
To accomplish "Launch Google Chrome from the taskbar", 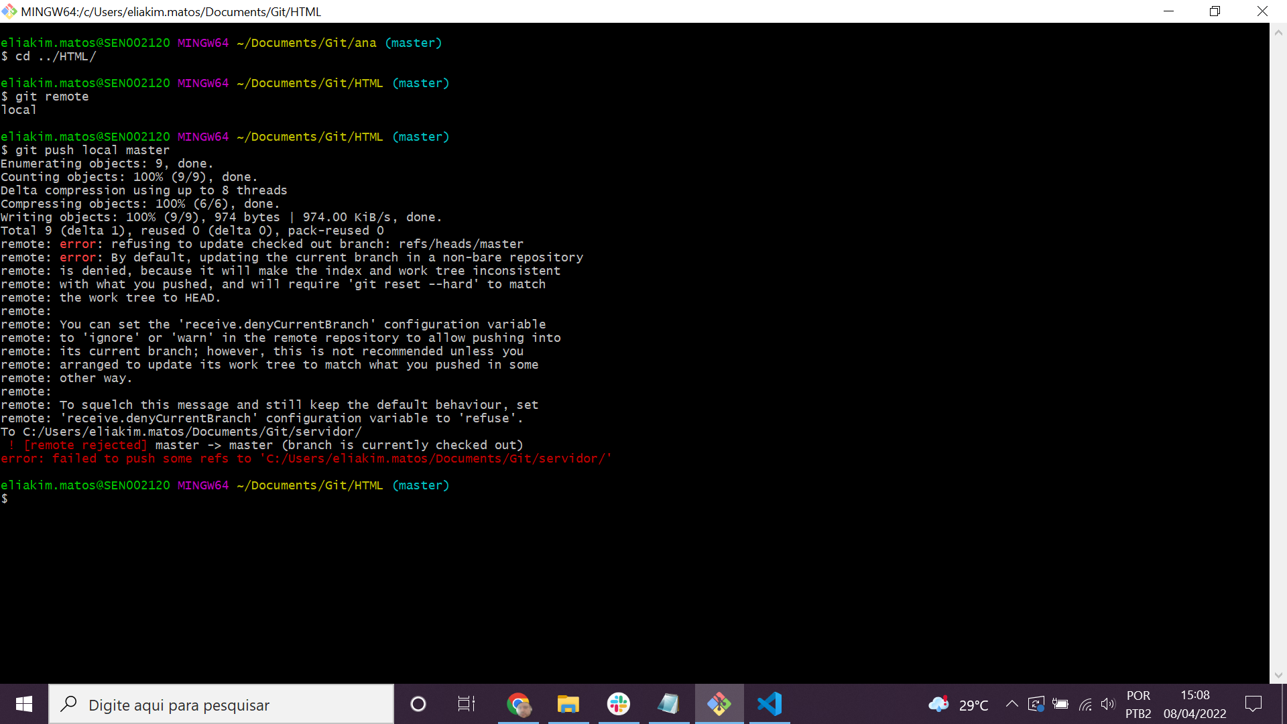I will (x=518, y=704).
